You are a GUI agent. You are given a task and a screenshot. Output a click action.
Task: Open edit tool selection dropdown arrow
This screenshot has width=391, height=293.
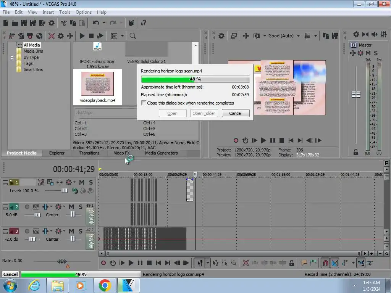tap(208, 263)
